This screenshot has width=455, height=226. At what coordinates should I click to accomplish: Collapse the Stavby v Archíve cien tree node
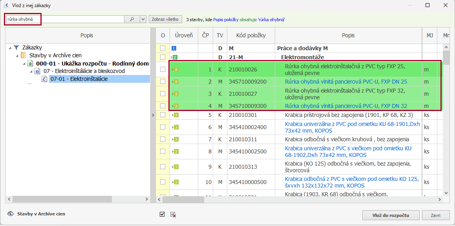[x=17, y=56]
